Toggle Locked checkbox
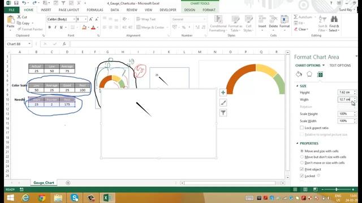Image resolution: width=362 pixels, height=203 pixels. (x=301, y=175)
